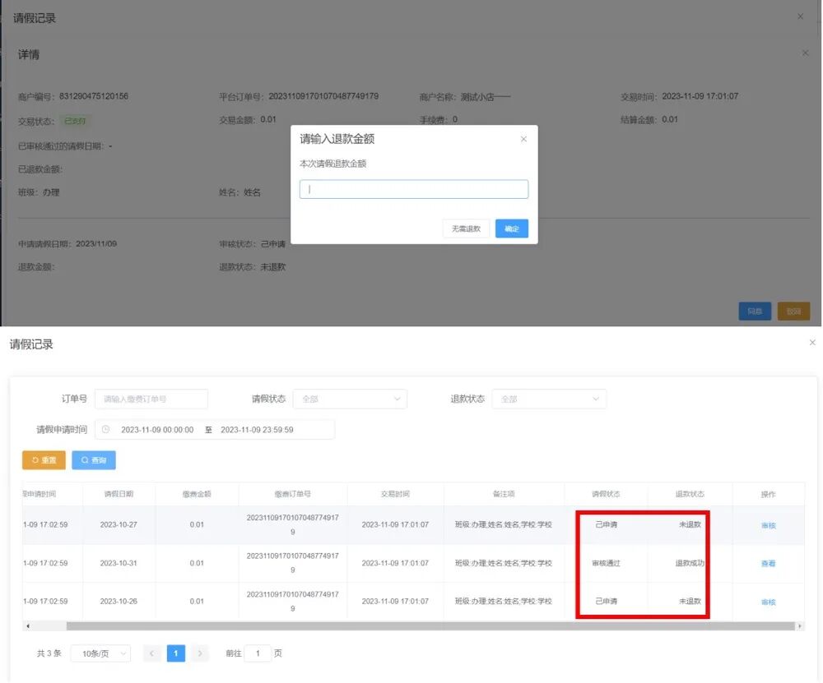Click 请假状态 column header
This screenshot has width=823, height=683.
coord(606,494)
